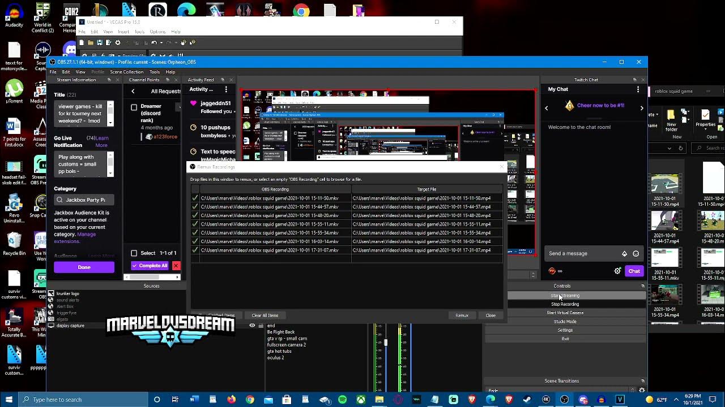Image resolution: width=725 pixels, height=407 pixels.
Task: Click Complete All requests button
Action: [150, 266]
